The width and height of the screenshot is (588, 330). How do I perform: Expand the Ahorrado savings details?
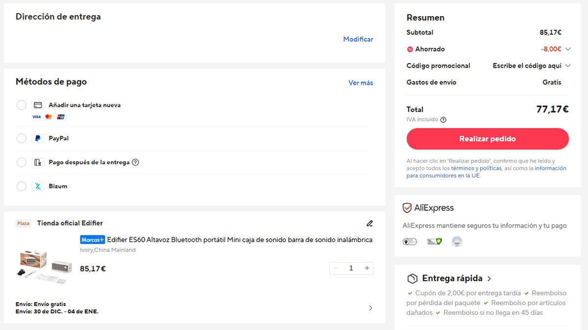568,49
